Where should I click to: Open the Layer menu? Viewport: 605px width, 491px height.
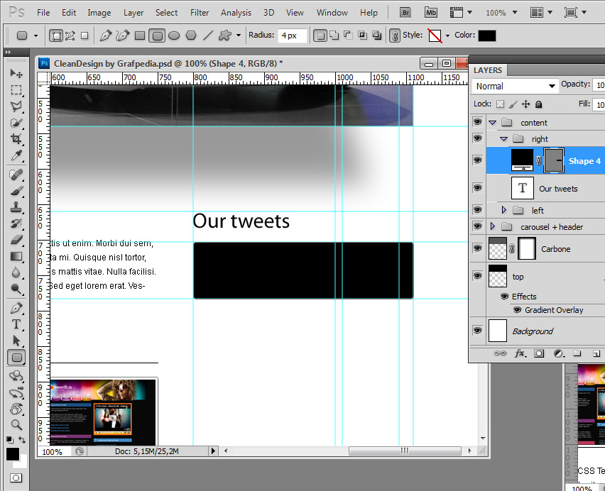click(x=133, y=13)
